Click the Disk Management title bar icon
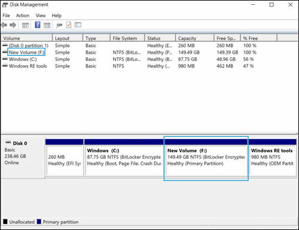The image size is (299, 230). [5, 5]
